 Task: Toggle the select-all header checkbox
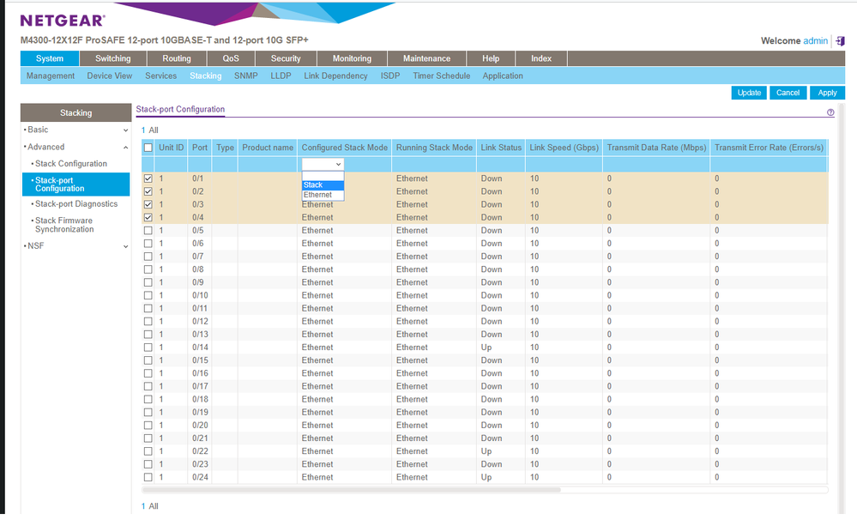(x=148, y=148)
